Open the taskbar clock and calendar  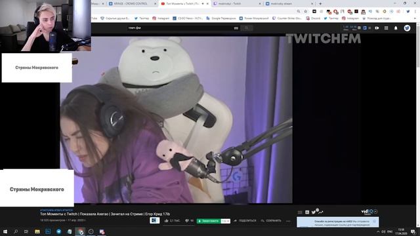pos(401,231)
